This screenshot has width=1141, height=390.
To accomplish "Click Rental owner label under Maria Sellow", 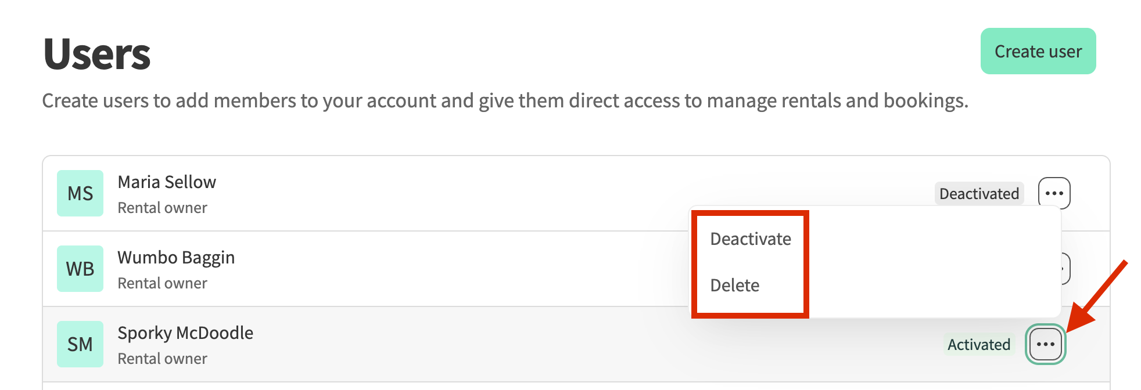I will click(x=162, y=208).
